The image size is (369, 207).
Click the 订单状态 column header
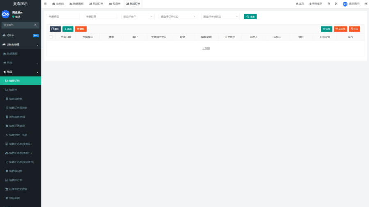(230, 37)
